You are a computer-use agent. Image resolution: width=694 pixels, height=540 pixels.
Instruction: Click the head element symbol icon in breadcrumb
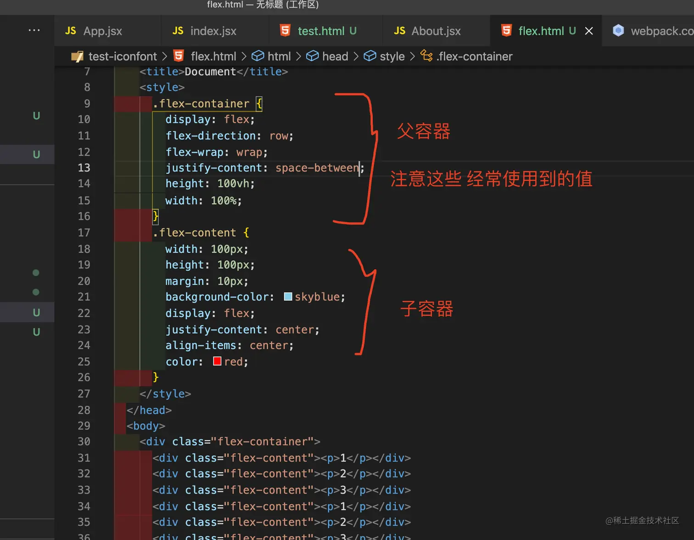(x=313, y=56)
